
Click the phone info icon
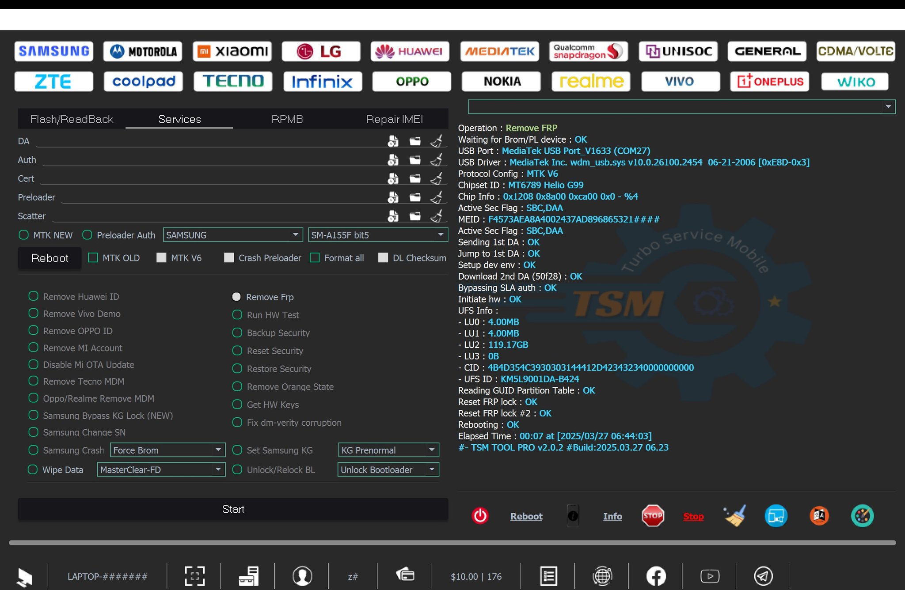coord(573,516)
